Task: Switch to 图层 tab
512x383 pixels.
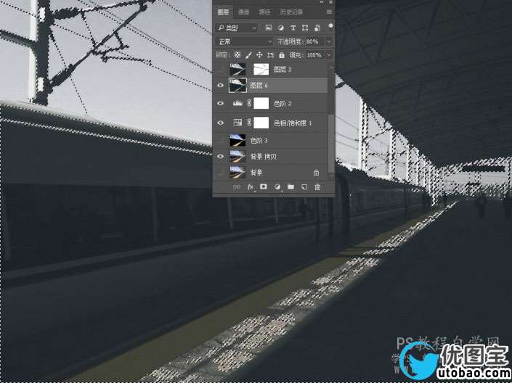Action: (x=224, y=12)
